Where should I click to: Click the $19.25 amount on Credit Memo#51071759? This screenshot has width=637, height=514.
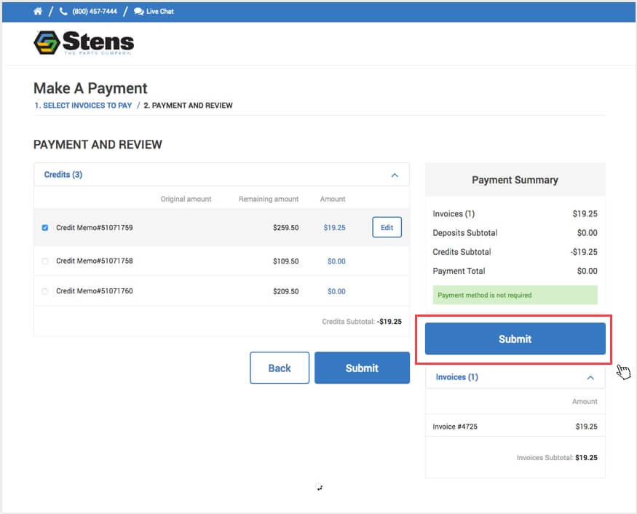click(334, 227)
